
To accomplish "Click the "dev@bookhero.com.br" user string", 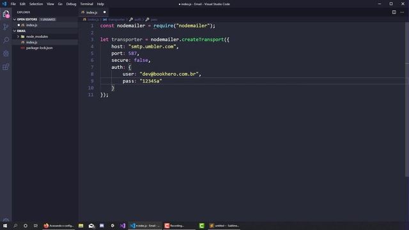I will click(x=169, y=74).
